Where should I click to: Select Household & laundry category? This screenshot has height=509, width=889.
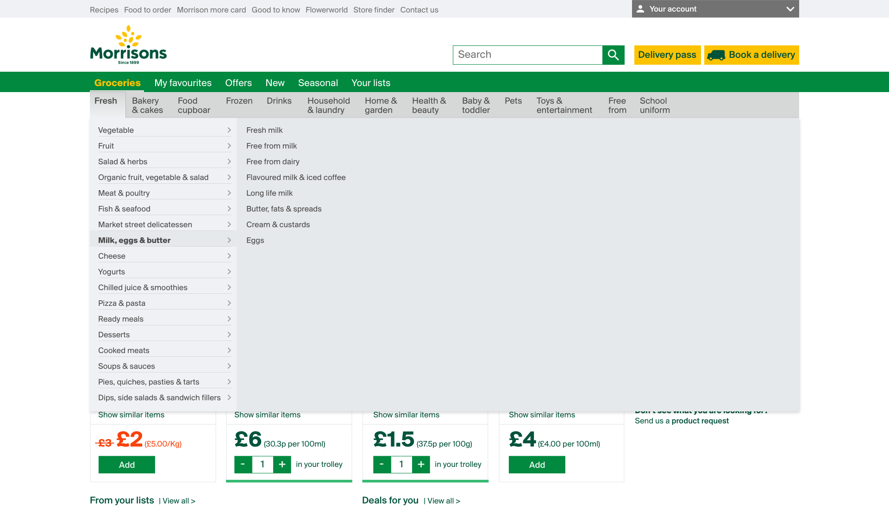[329, 106]
